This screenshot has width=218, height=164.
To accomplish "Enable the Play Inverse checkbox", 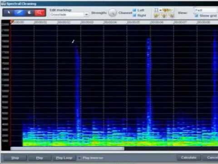I will 79,158.
